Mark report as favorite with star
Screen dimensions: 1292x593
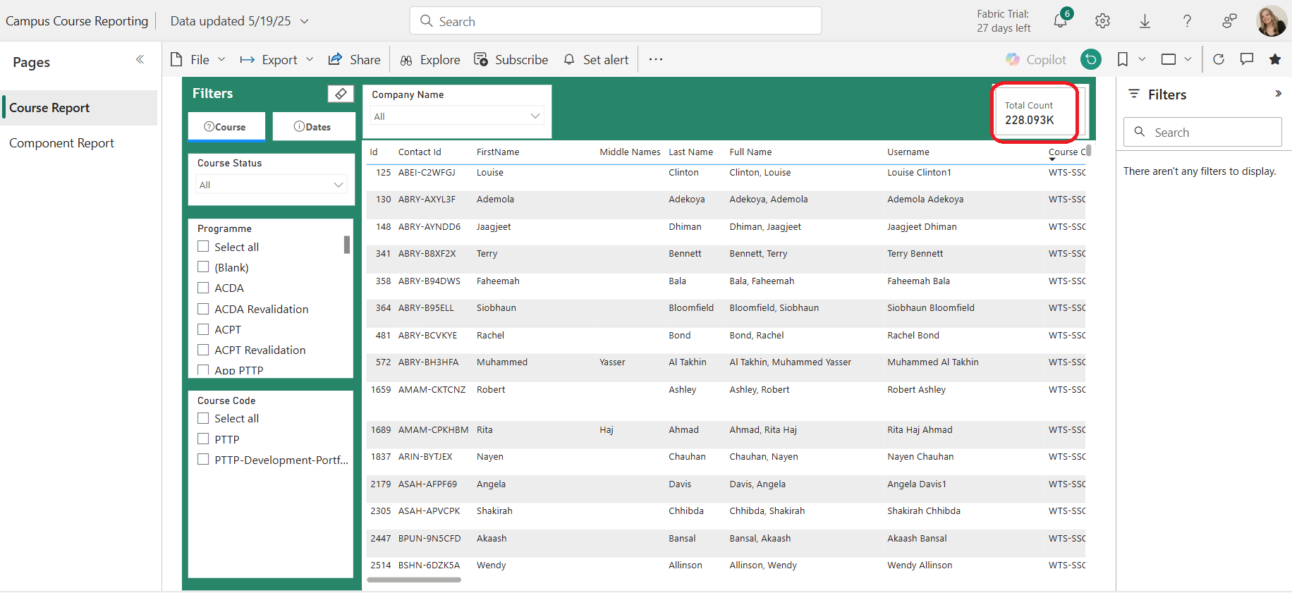coord(1275,59)
